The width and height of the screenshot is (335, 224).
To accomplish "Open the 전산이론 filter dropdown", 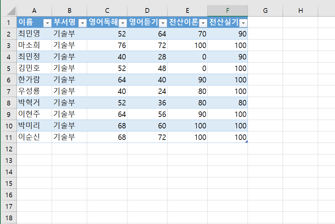I will pos(203,23).
